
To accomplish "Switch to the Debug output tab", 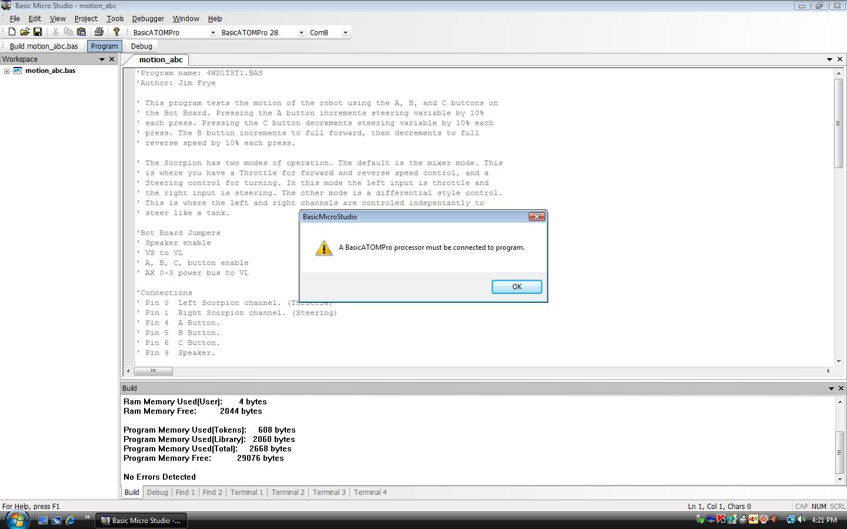I will pos(158,493).
